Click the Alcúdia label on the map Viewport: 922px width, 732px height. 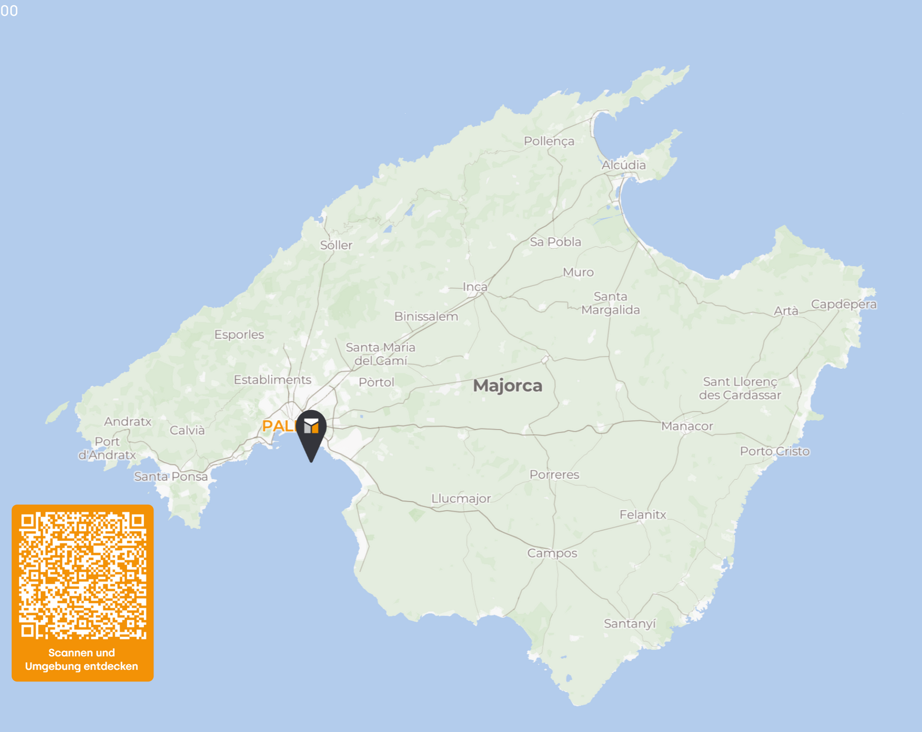click(623, 165)
